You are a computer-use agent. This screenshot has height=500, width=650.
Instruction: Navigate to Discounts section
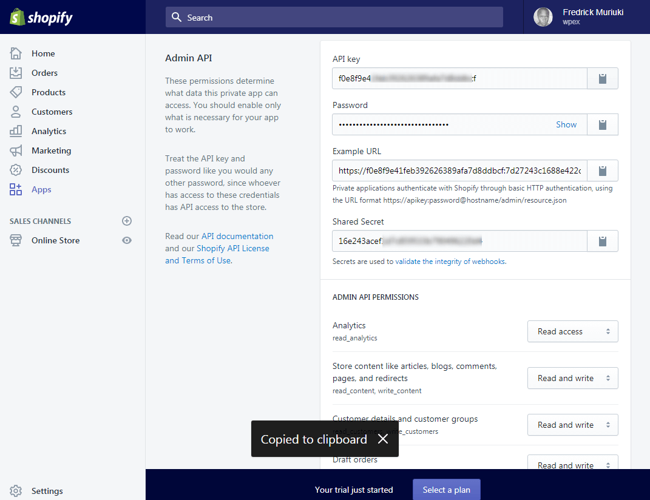[50, 170]
